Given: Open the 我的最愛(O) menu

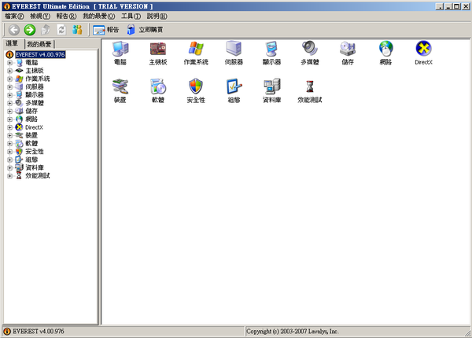Looking at the screenshot, I should [99, 16].
